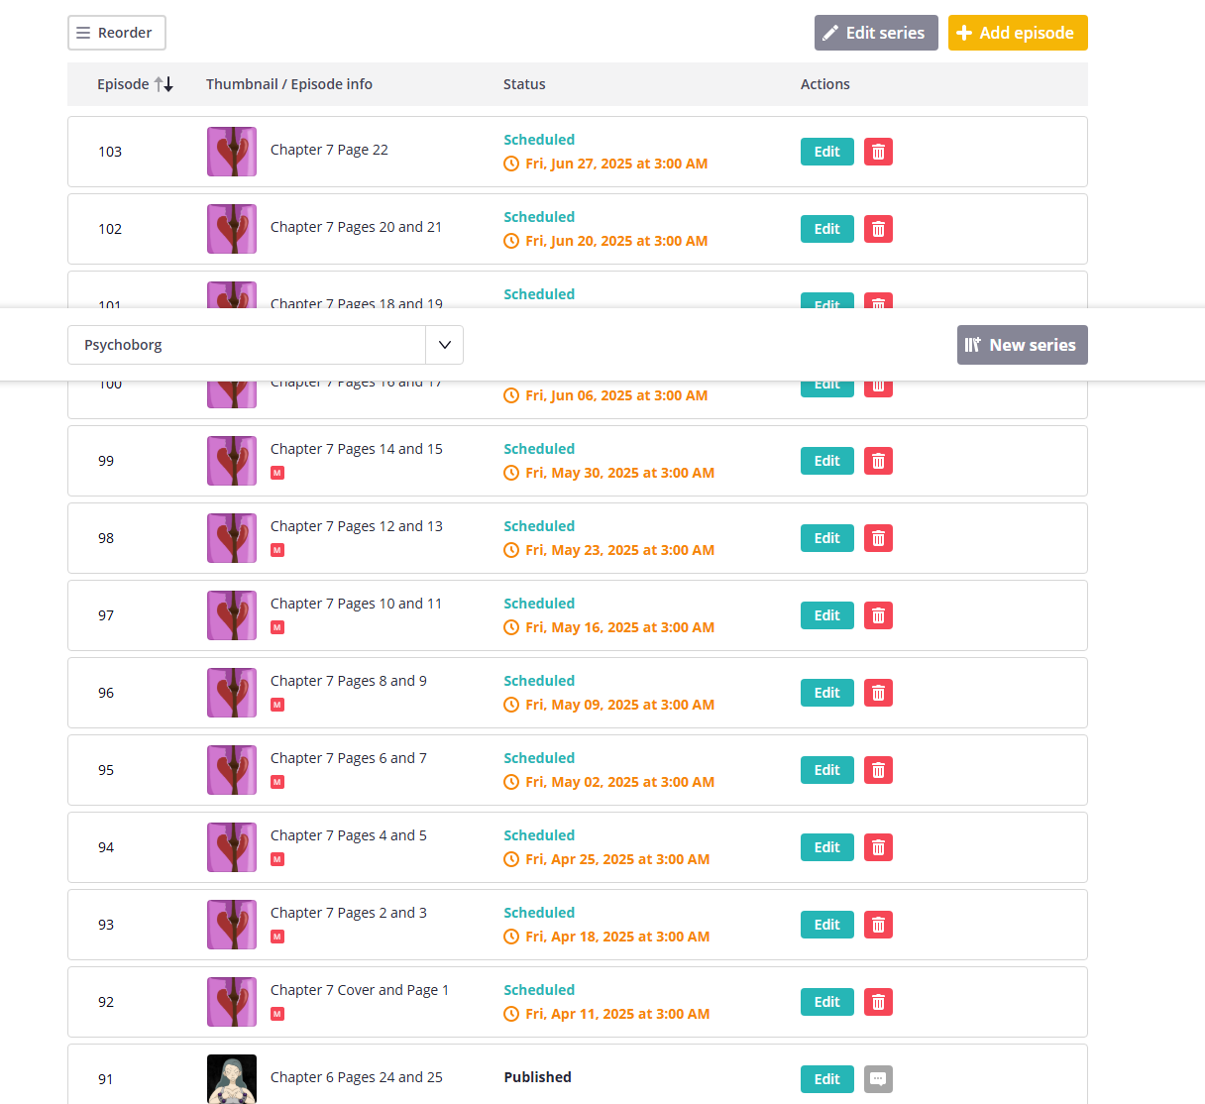Open Chapter 7 Page 22 title

click(329, 150)
